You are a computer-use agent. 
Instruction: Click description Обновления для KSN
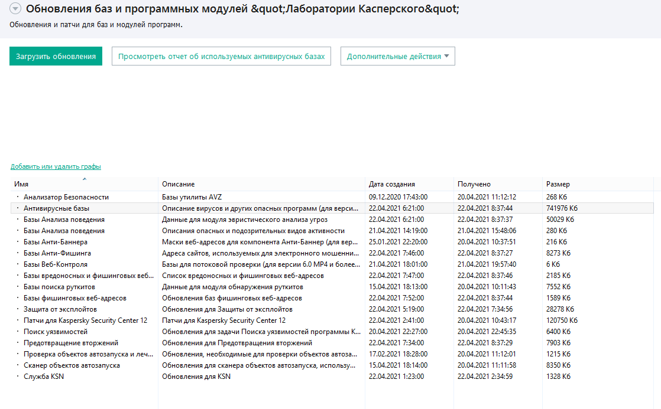(x=196, y=377)
